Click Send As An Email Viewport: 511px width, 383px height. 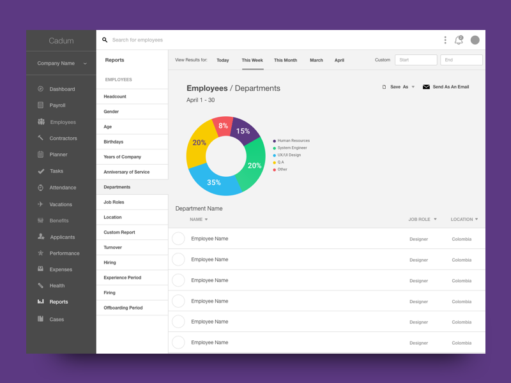[450, 87]
